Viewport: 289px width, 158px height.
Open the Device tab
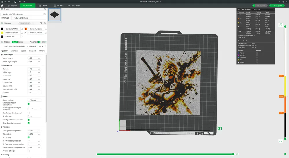[x=43, y=5]
